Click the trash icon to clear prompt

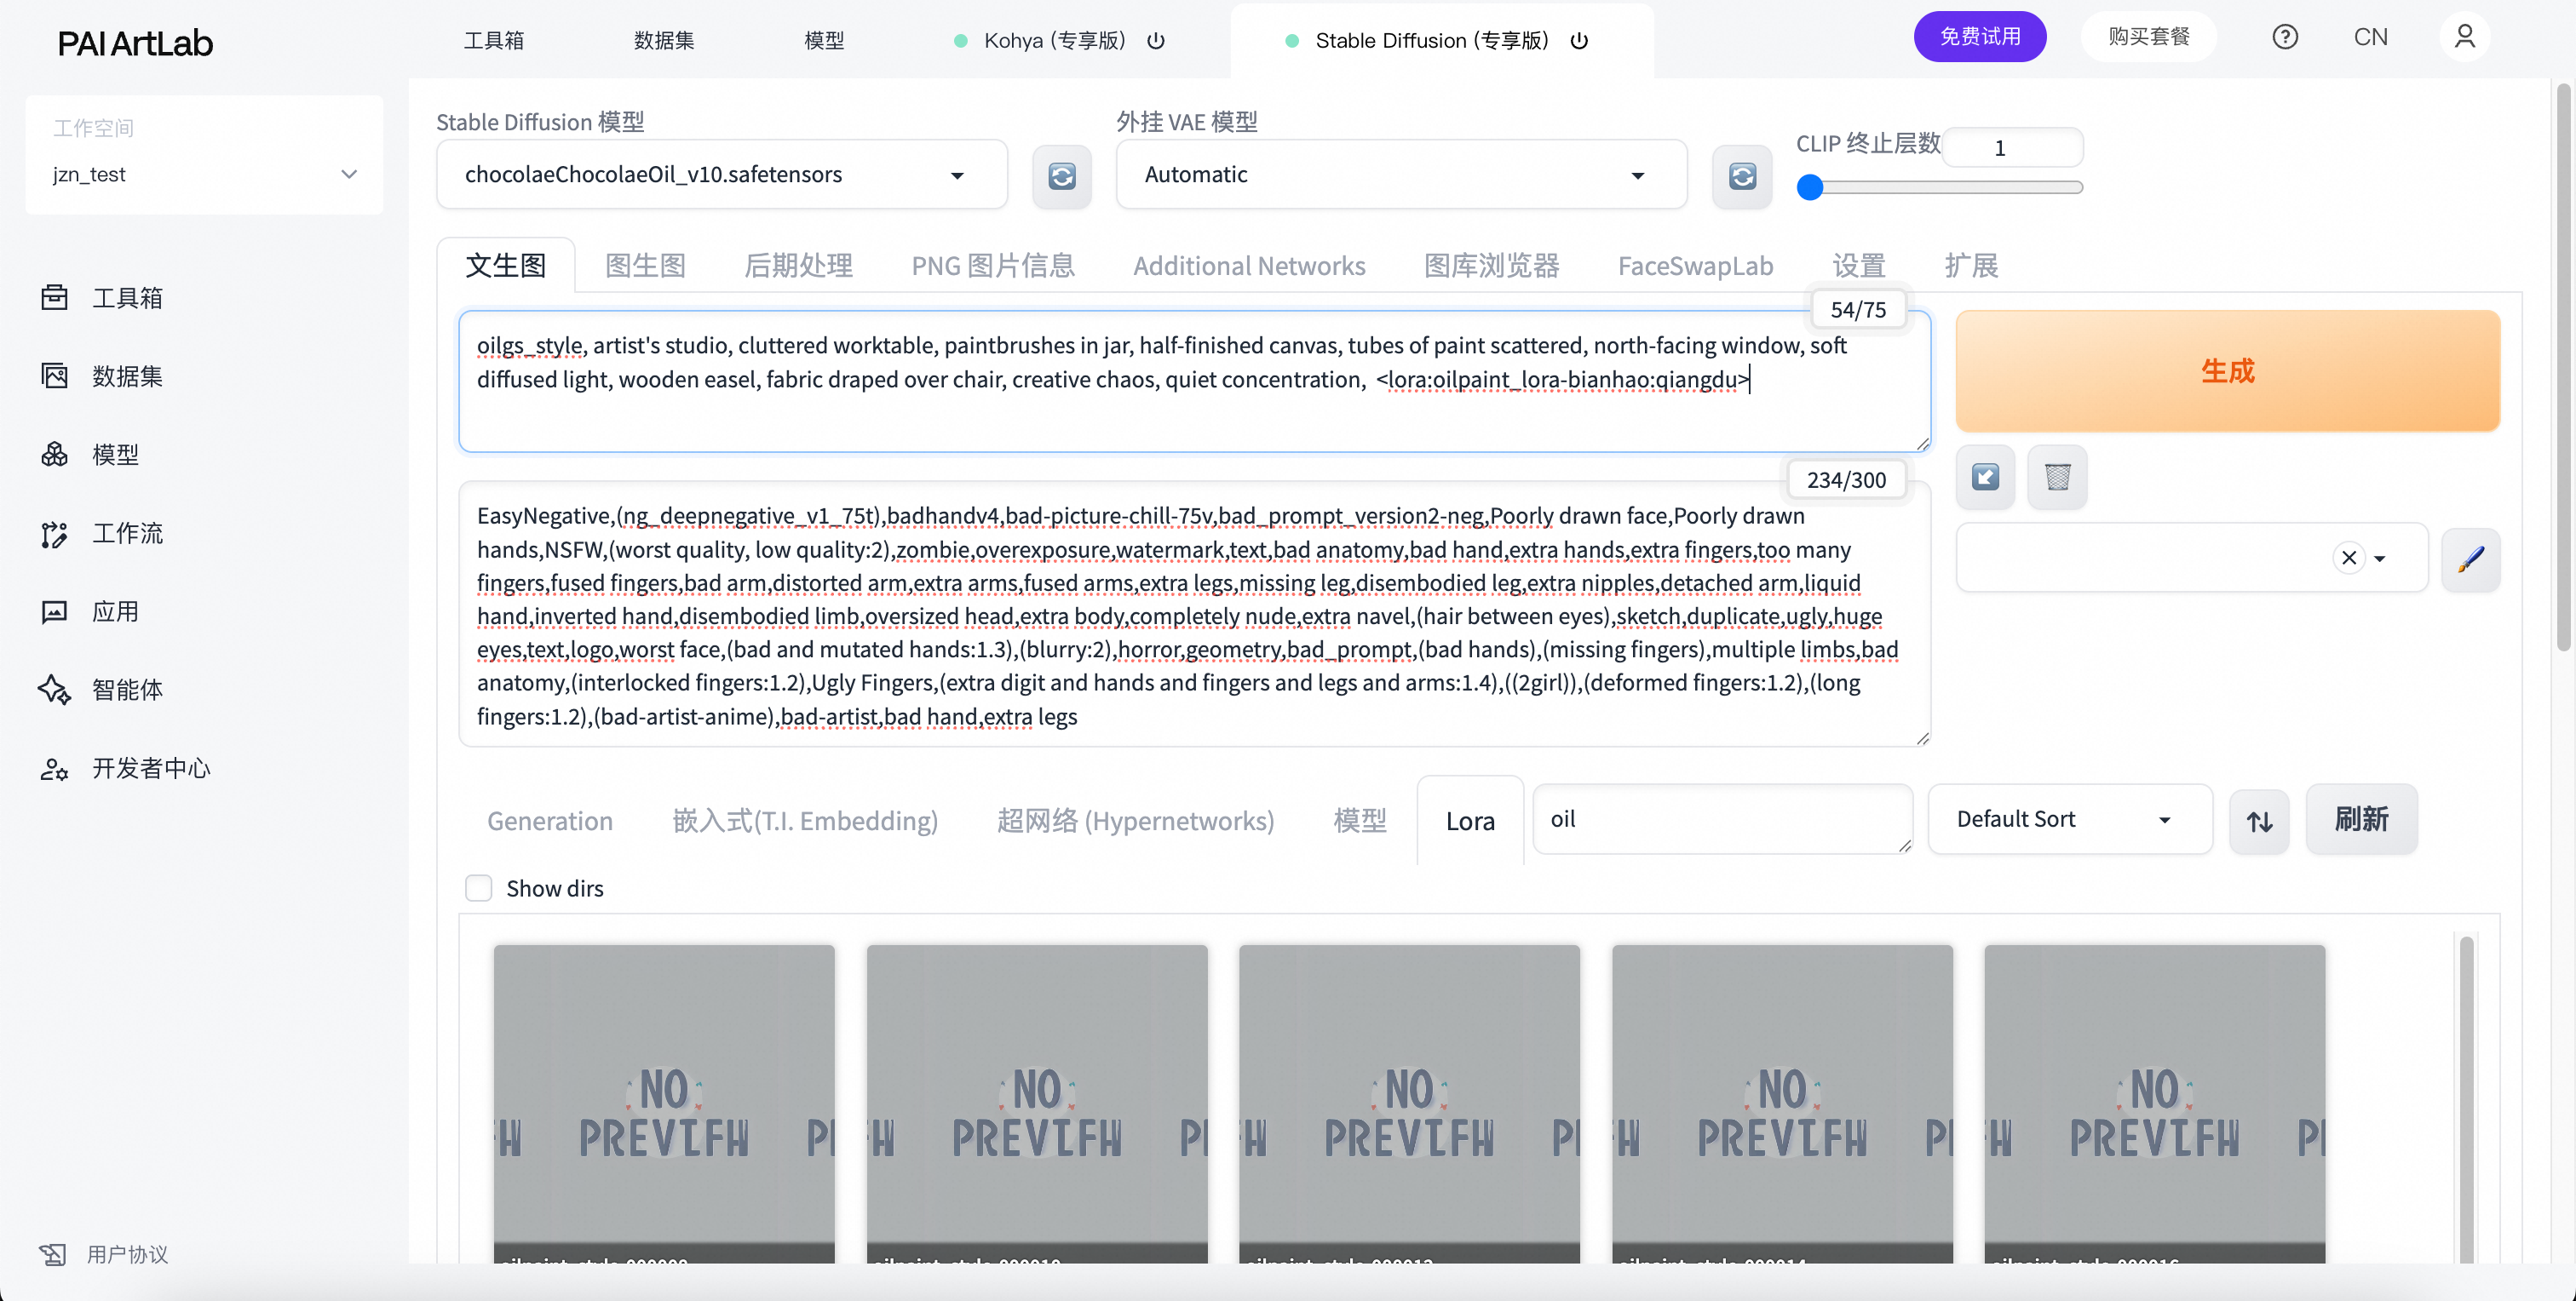2057,477
